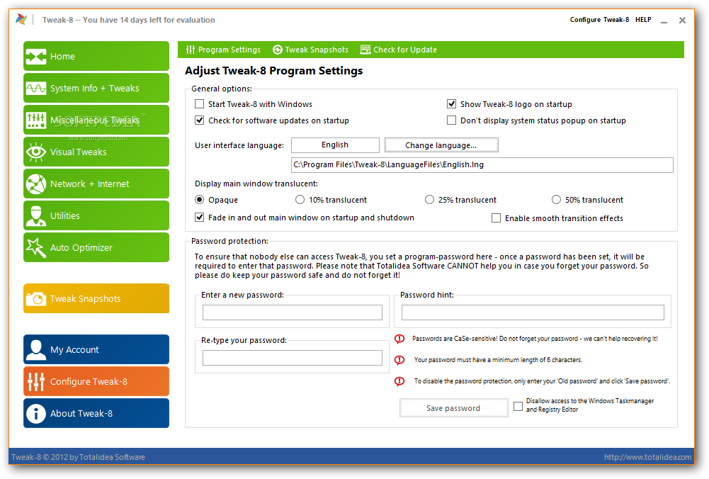The width and height of the screenshot is (709, 479).
Task: Select 10% translucent option
Action: coord(300,200)
